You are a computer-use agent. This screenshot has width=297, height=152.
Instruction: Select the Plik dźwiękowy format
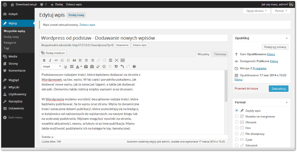237,134
